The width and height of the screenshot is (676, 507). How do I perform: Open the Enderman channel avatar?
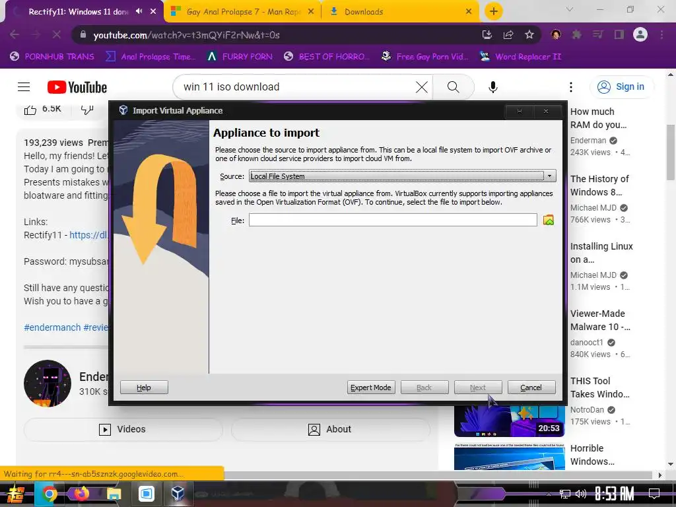pos(48,384)
